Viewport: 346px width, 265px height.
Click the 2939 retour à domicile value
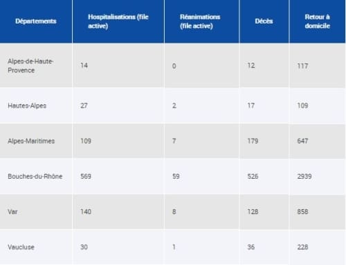304,177
